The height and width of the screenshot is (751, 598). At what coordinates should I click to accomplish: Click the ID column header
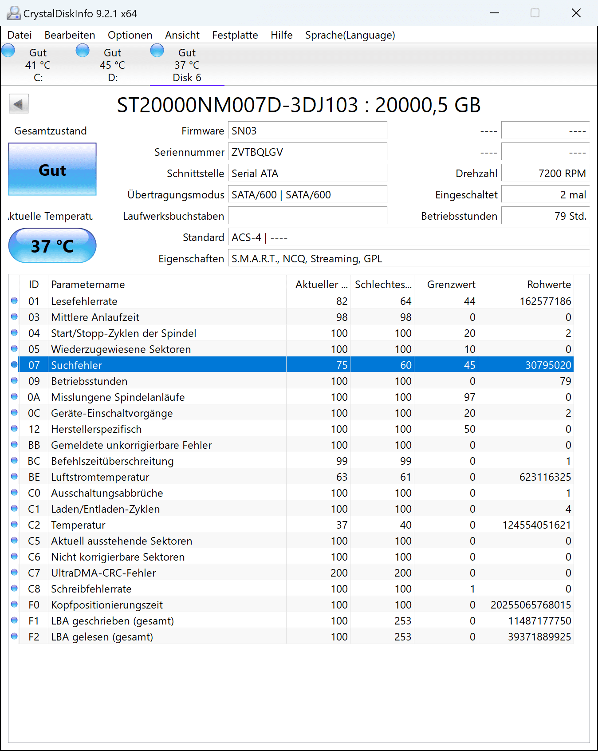(x=34, y=285)
